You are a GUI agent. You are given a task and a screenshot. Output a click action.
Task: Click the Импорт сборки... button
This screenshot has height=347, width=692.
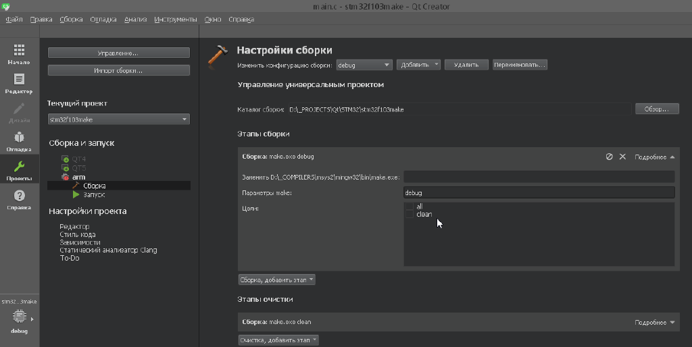118,70
